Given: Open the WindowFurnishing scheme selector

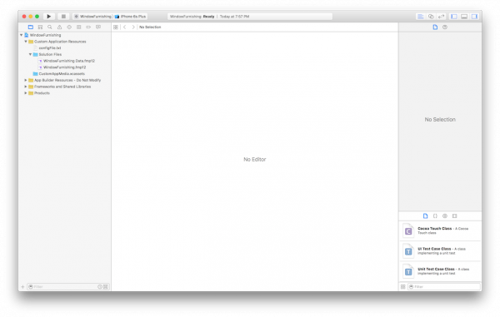Looking at the screenshot, I should click(x=92, y=17).
